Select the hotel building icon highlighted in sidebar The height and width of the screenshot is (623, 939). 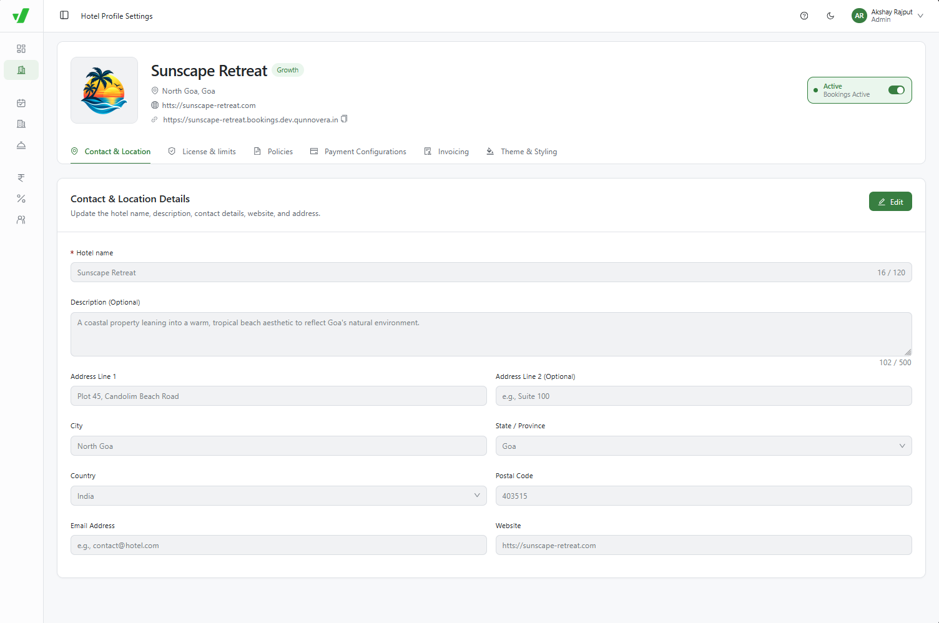coord(21,70)
